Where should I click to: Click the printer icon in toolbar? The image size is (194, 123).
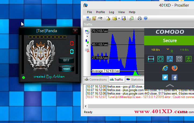[x=140, y=18]
